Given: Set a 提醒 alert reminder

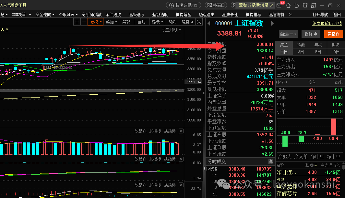Looking at the screenshot, I should [x=311, y=34].
